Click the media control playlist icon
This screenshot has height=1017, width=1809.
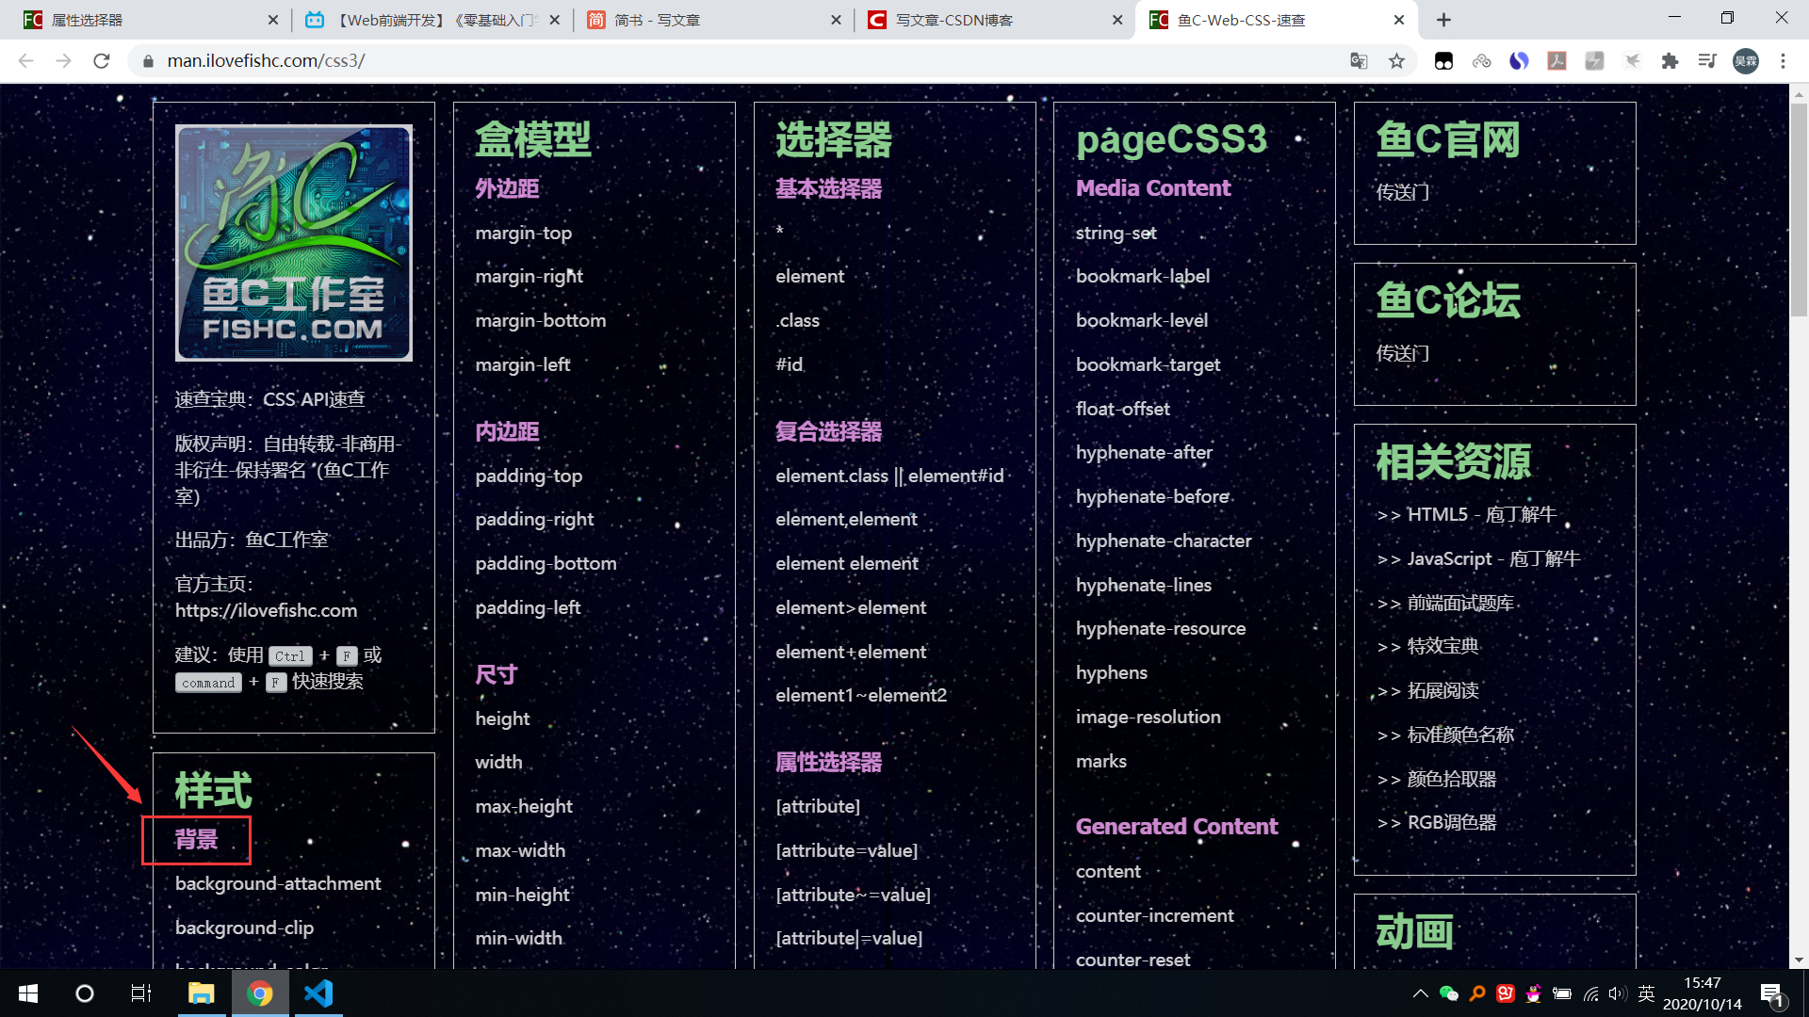pyautogui.click(x=1707, y=61)
